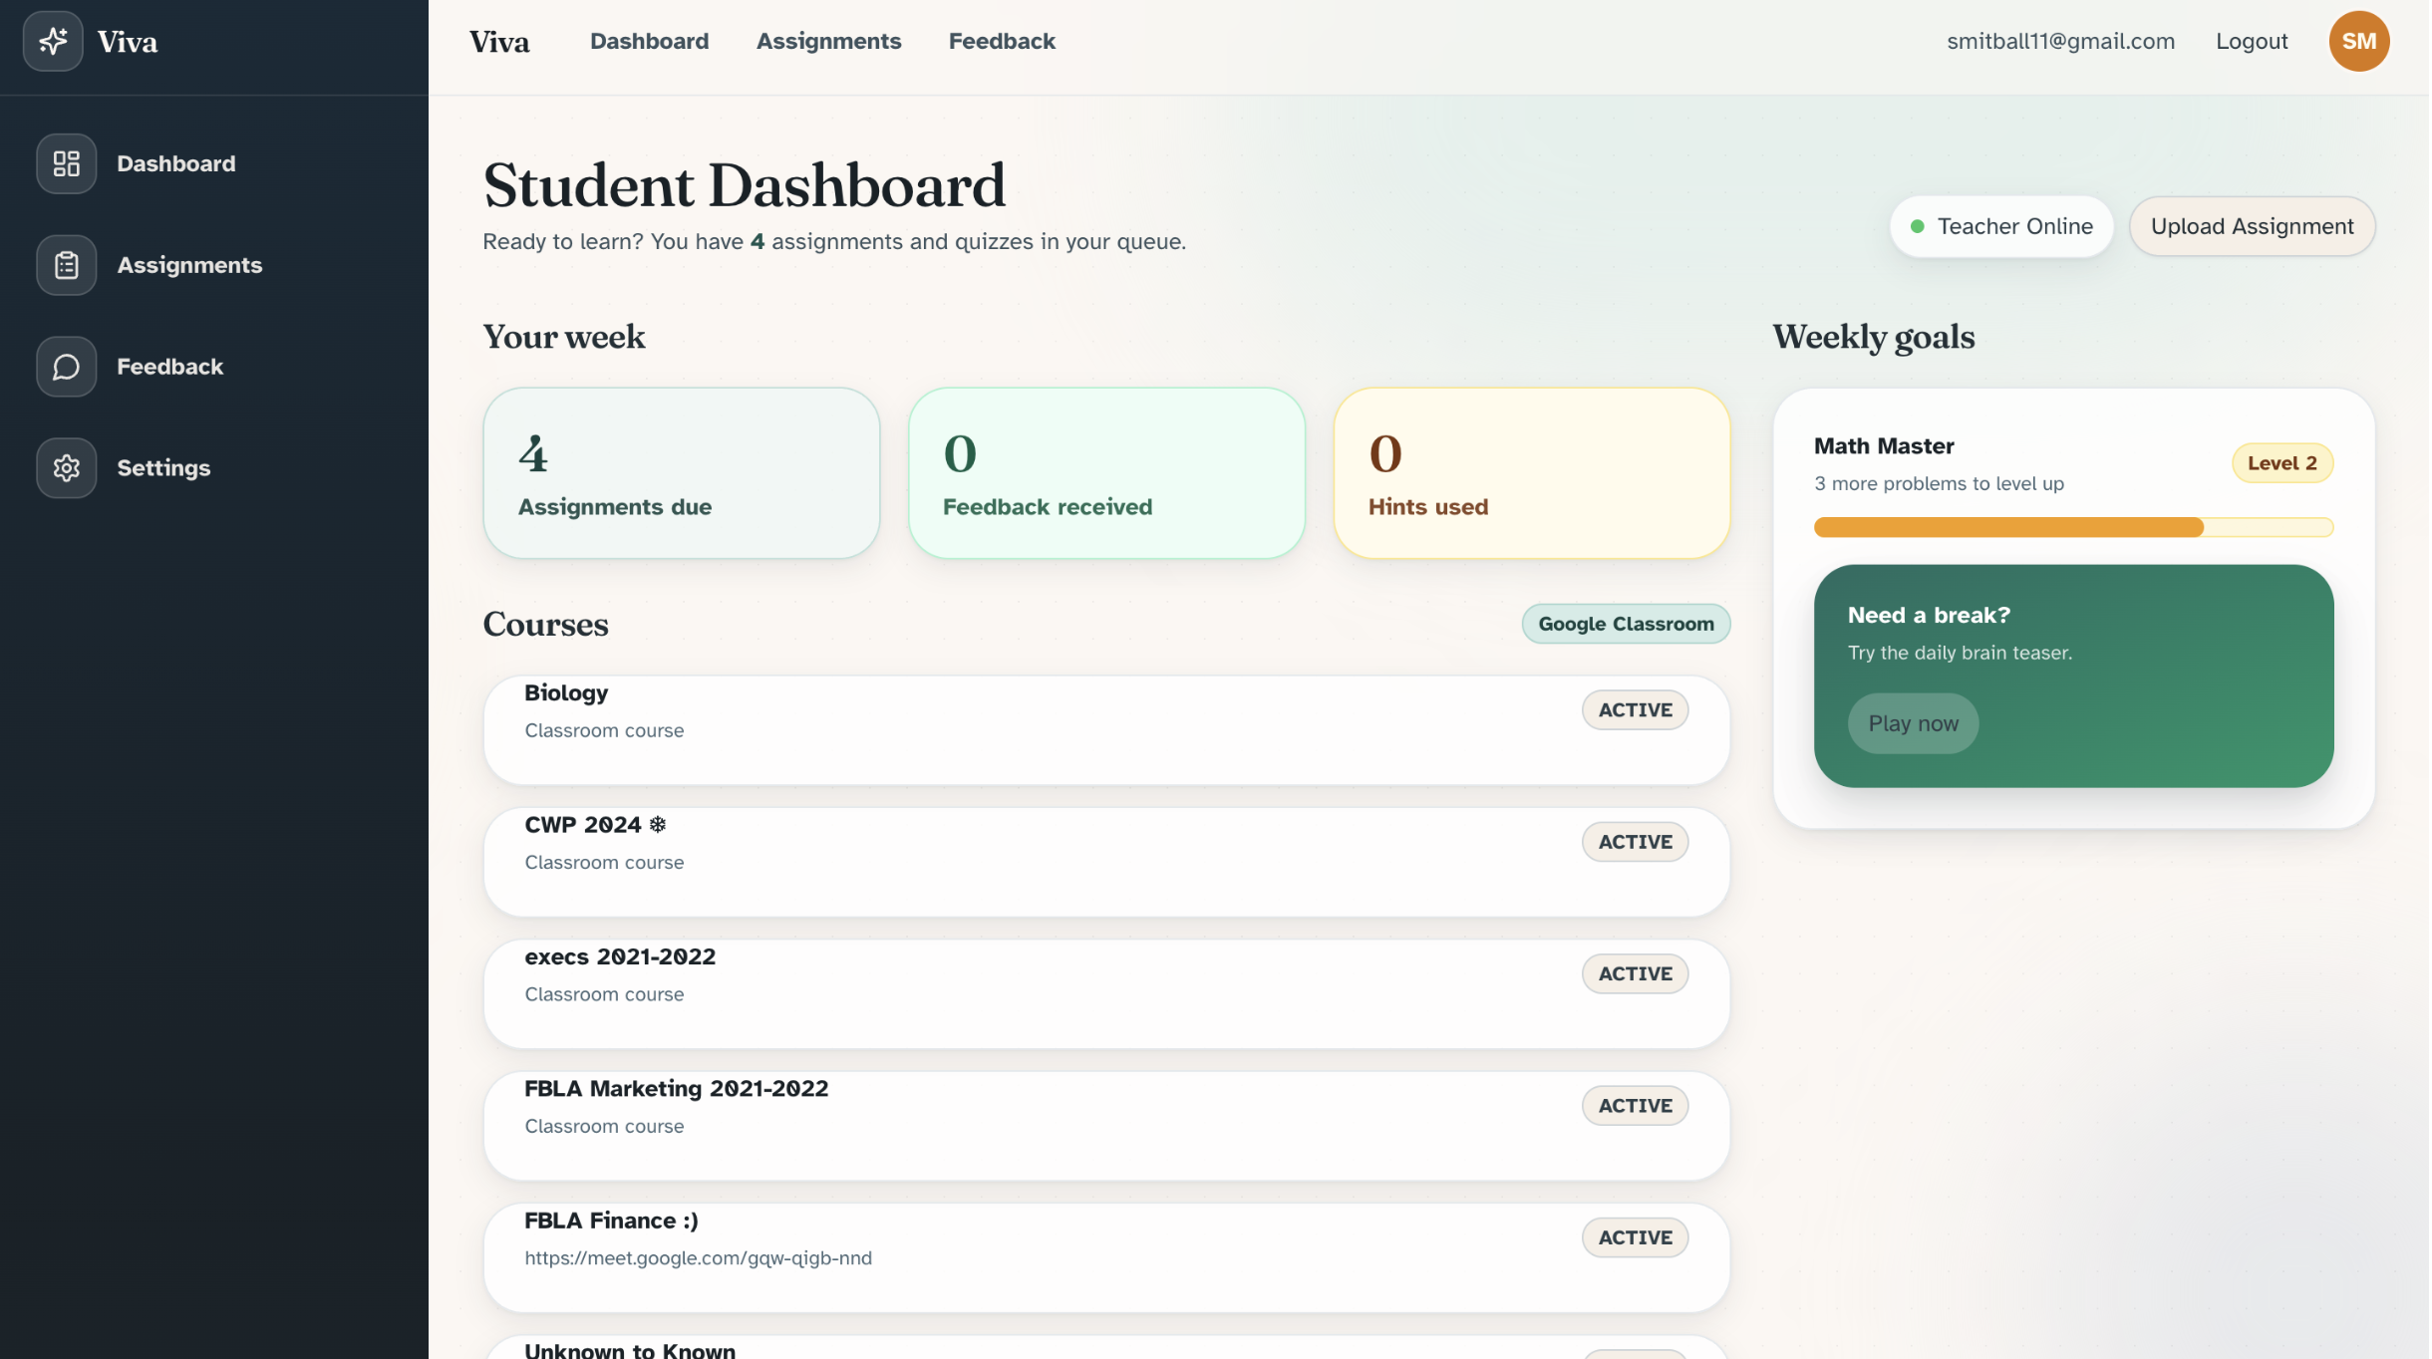Click Play now for the brain teaser

pos(1912,724)
